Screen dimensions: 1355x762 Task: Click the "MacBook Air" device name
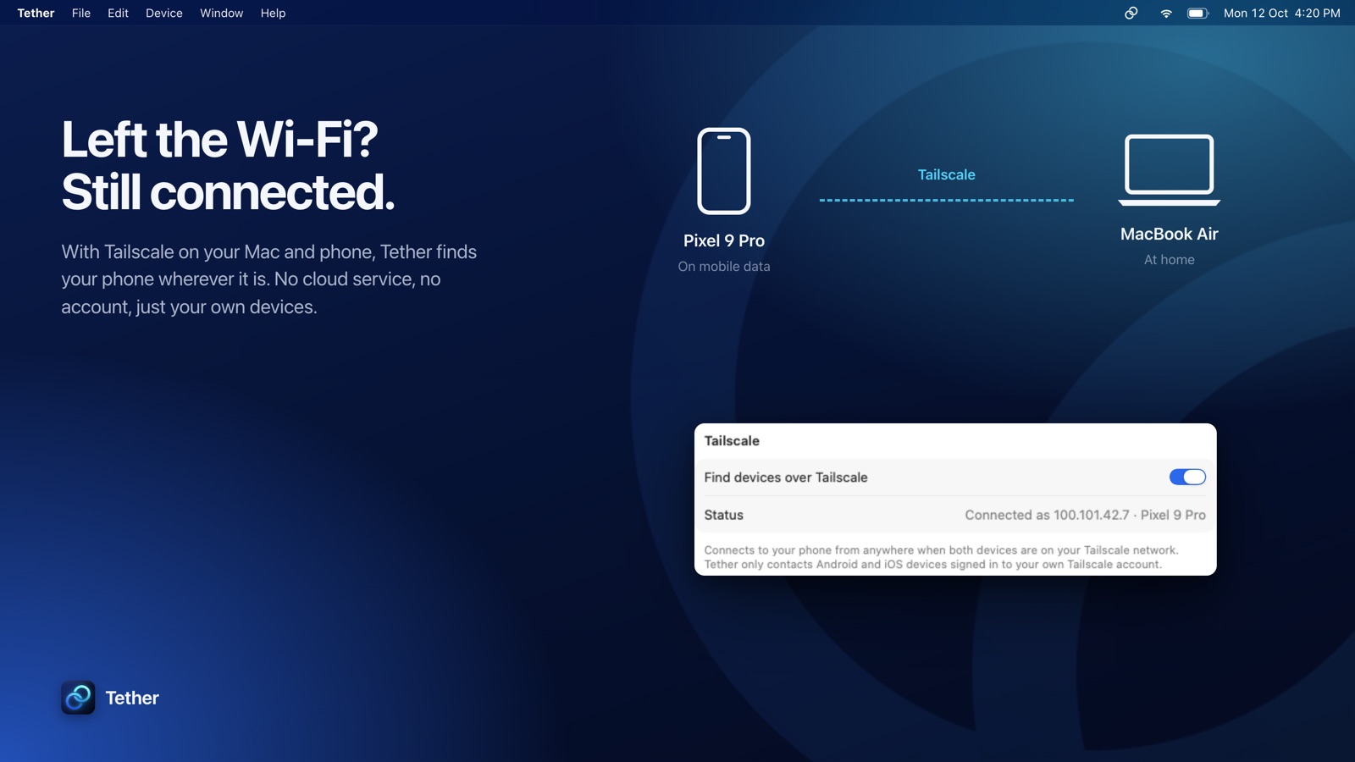point(1170,234)
